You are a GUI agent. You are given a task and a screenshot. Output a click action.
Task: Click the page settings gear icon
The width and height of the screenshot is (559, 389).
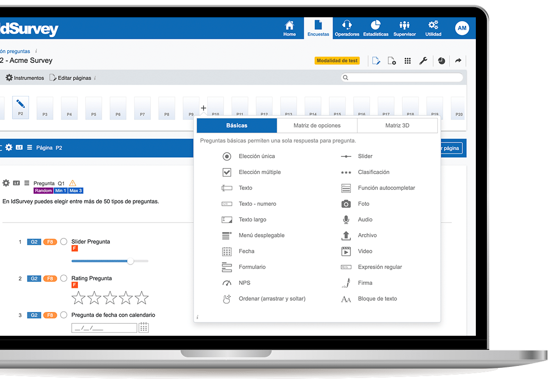pyautogui.click(x=391, y=61)
